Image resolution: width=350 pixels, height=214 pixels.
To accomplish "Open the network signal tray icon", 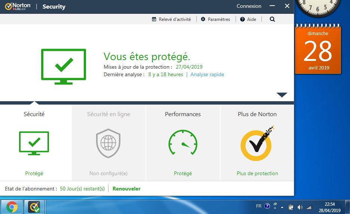I will click(x=309, y=208).
